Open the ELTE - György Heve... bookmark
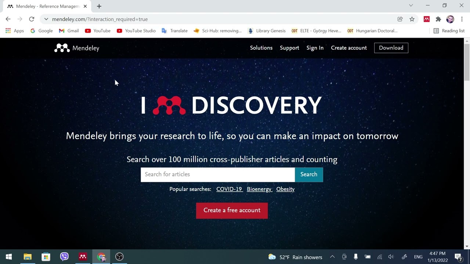This screenshot has height=264, width=470. tap(317, 31)
